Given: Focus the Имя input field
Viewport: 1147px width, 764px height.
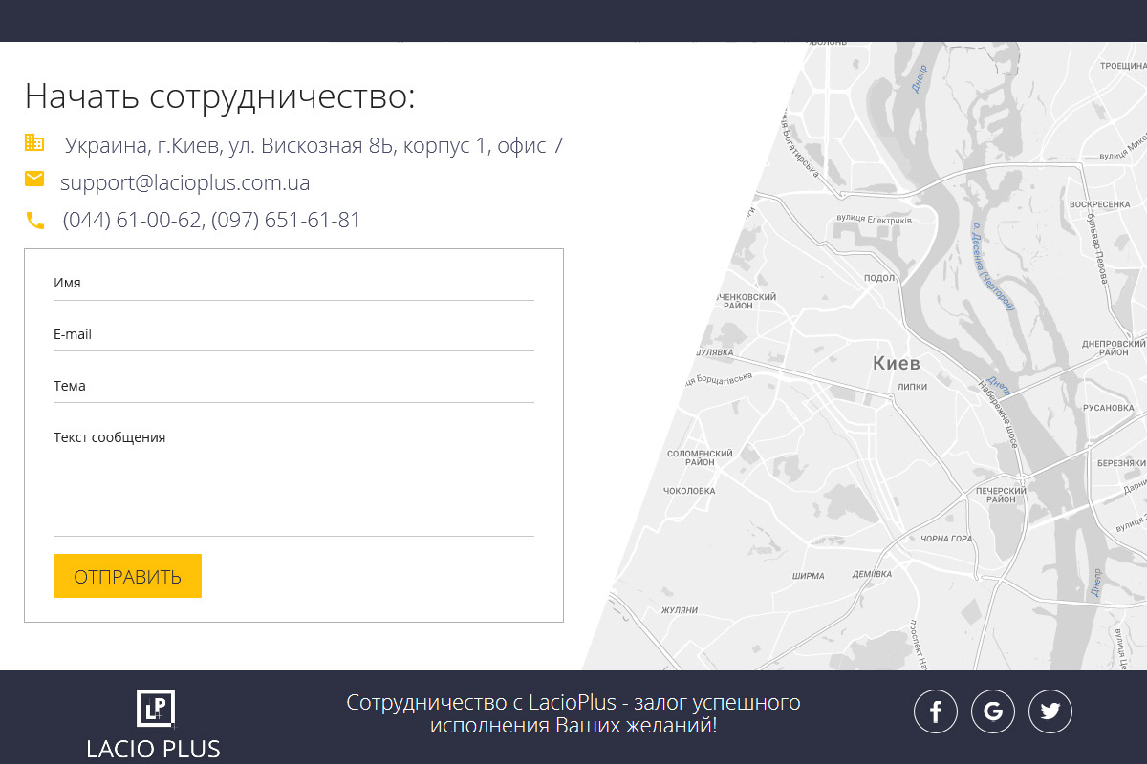Looking at the screenshot, I should [x=293, y=284].
